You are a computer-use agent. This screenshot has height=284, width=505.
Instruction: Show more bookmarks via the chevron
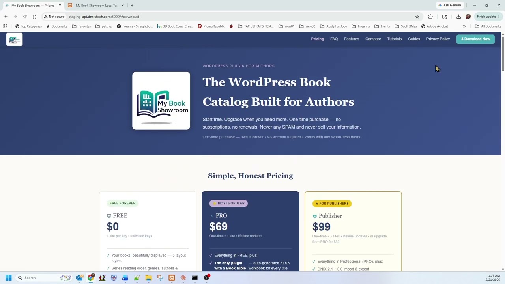[x=464, y=26]
